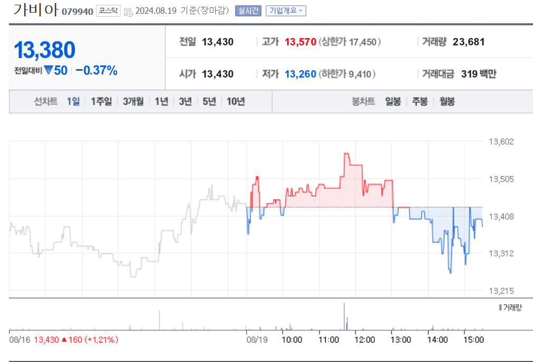Click the 시가 value 13,430
Image resolution: width=533 pixels, height=362 pixels.
[218, 74]
